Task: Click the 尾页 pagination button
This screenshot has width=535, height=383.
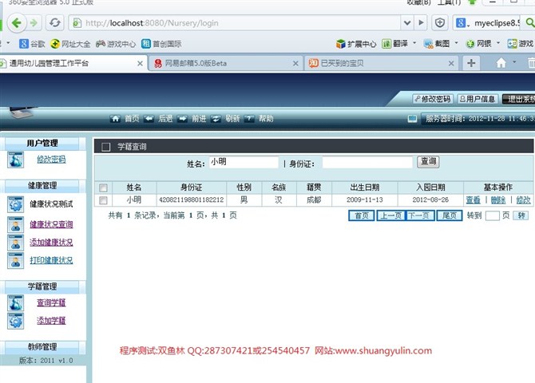Action: [x=450, y=215]
